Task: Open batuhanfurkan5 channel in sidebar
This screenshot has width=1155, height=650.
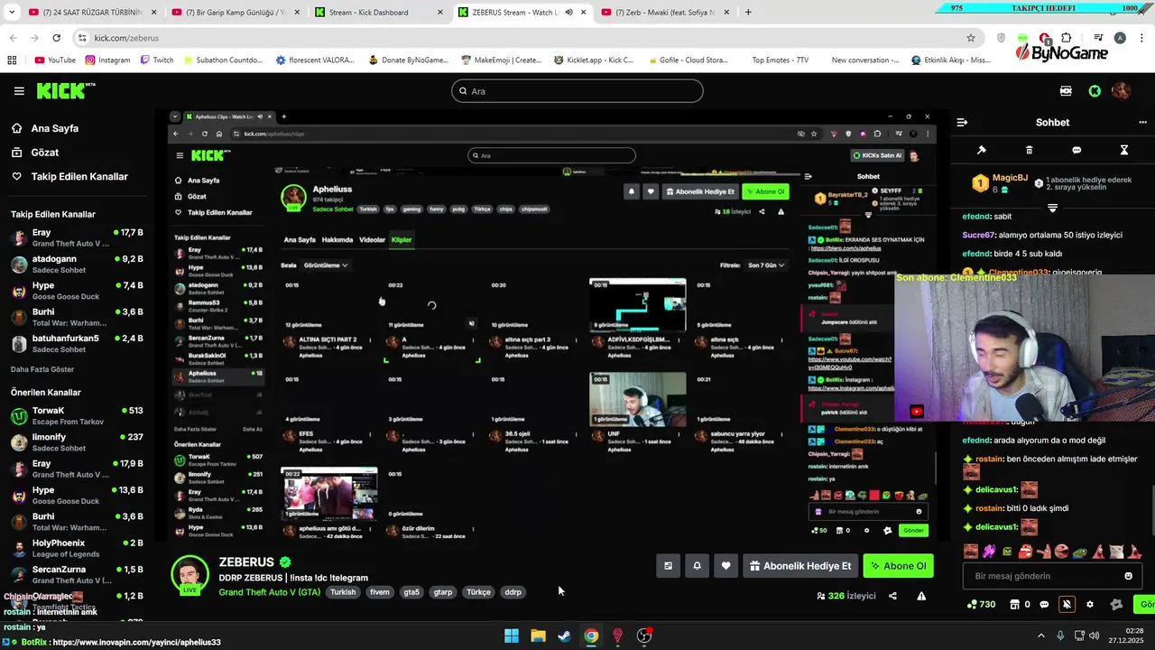Action: coord(76,343)
